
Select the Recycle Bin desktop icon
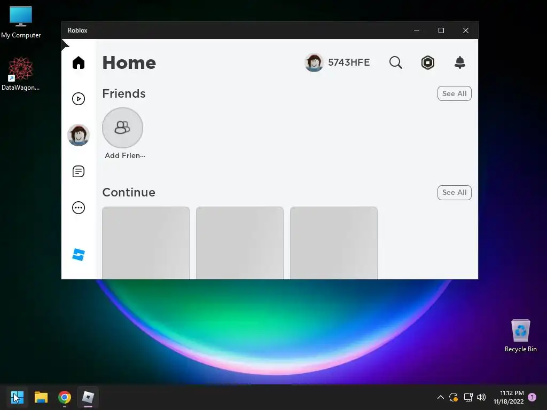[520, 335]
